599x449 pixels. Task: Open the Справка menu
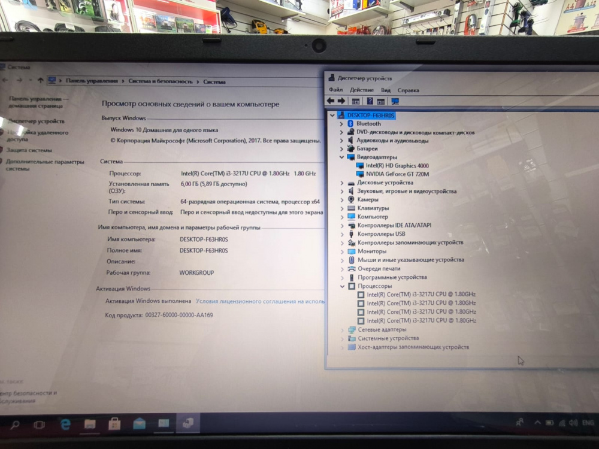coord(409,90)
